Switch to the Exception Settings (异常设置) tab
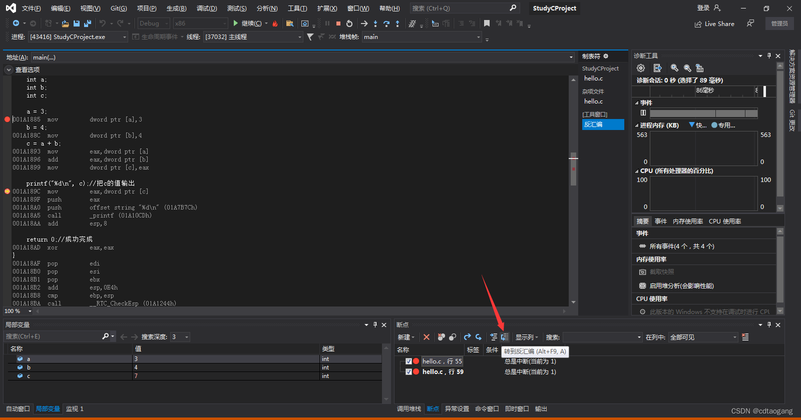 coord(457,409)
